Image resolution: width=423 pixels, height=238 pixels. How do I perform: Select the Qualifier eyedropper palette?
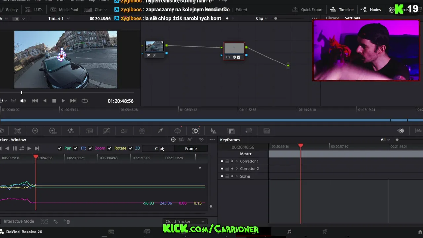(160, 131)
